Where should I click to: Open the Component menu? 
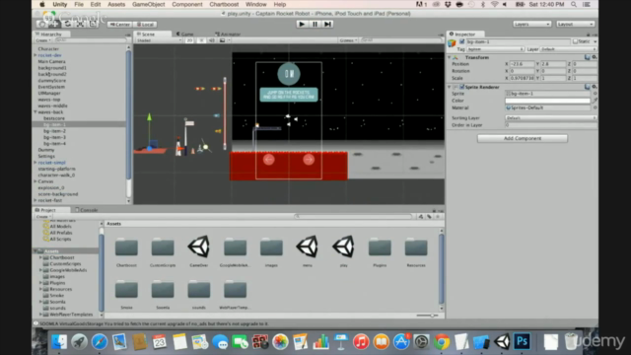(x=187, y=4)
